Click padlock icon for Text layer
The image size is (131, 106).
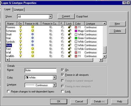[x=69, y=49]
